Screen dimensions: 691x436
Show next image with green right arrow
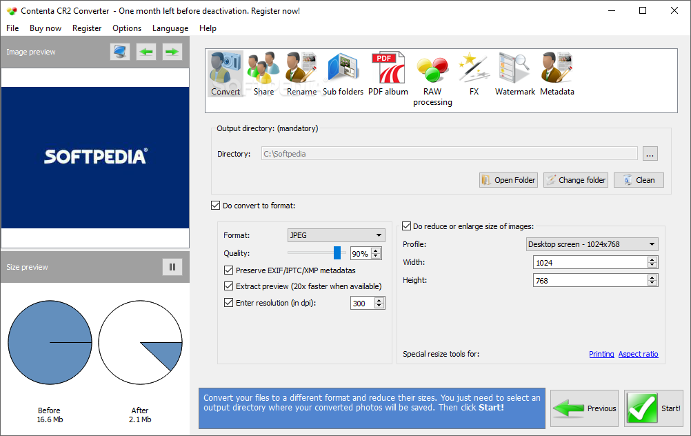(x=172, y=52)
